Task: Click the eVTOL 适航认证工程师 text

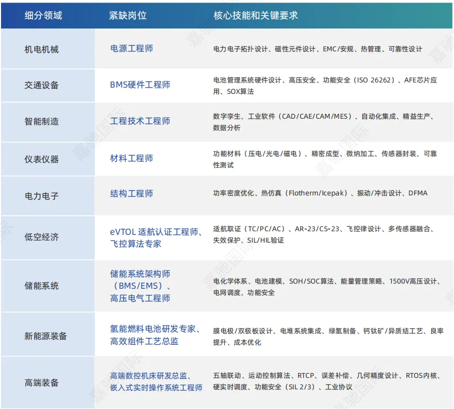Action: pyautogui.click(x=154, y=232)
